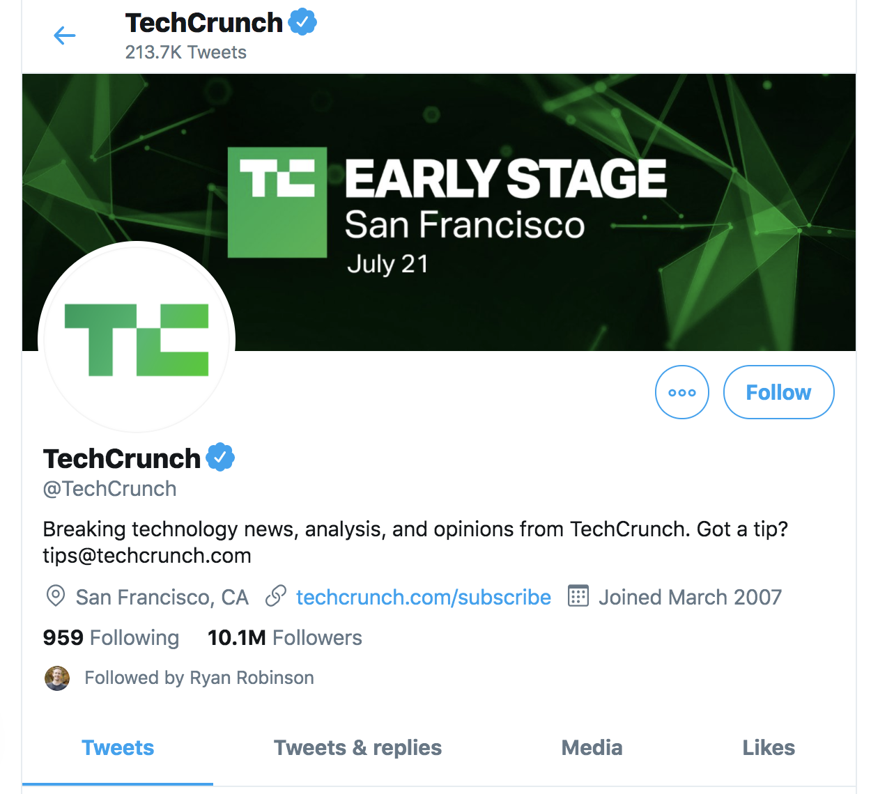Follow the TechCrunch account
The image size is (871, 794).
(778, 392)
